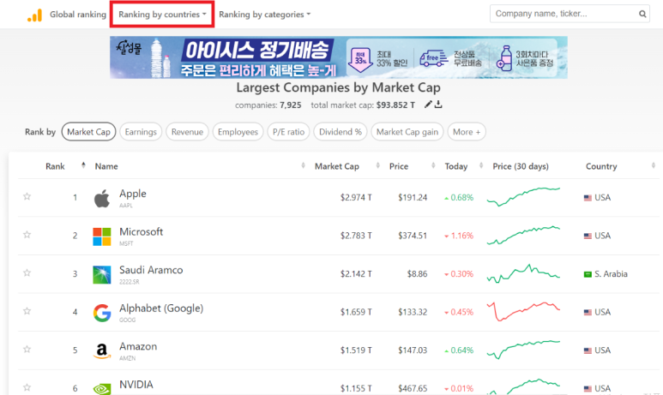Sort the table by Today column arrow
663x395 pixels.
click(481, 165)
